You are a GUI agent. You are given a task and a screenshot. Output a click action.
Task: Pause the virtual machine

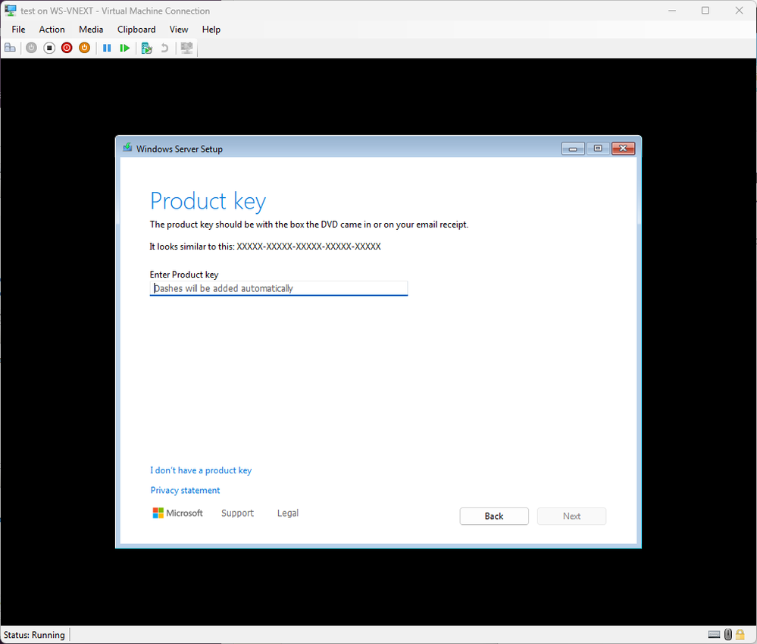pyautogui.click(x=107, y=48)
